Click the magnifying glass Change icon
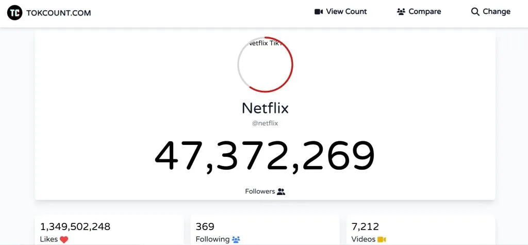The width and height of the screenshot is (528, 245). coord(475,12)
